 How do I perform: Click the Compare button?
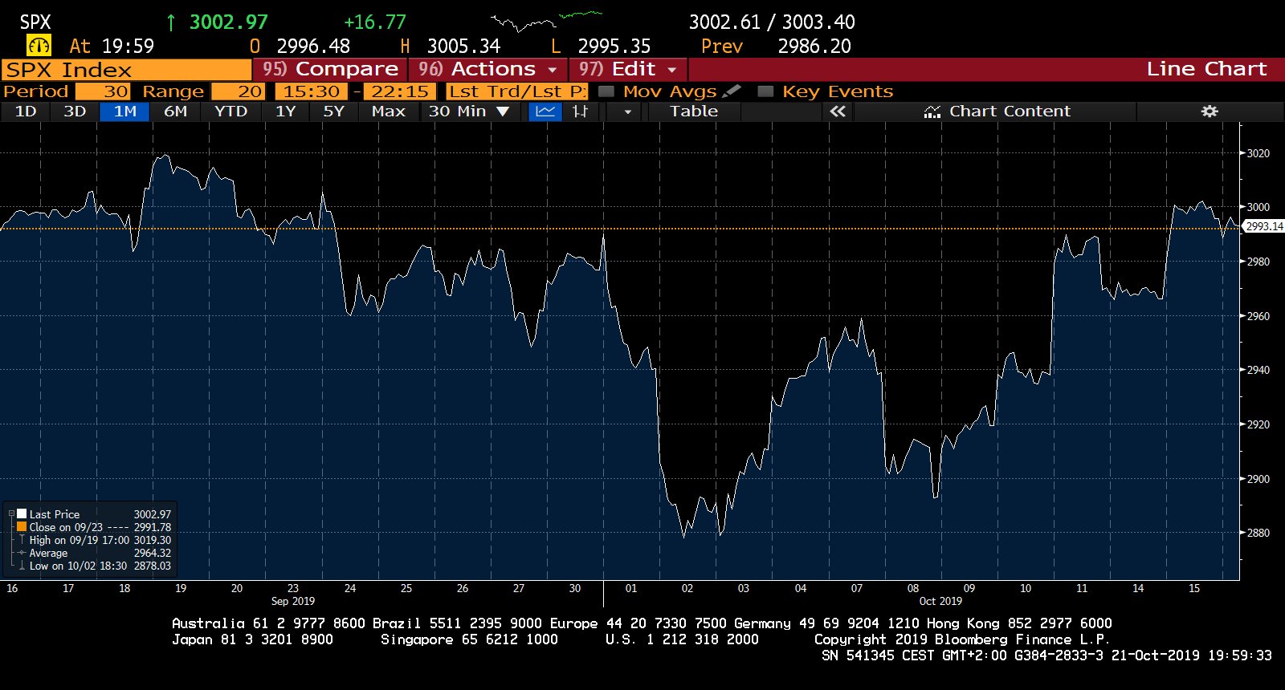[x=331, y=69]
